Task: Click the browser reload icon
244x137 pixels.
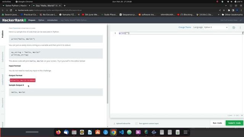Action: [11, 10]
